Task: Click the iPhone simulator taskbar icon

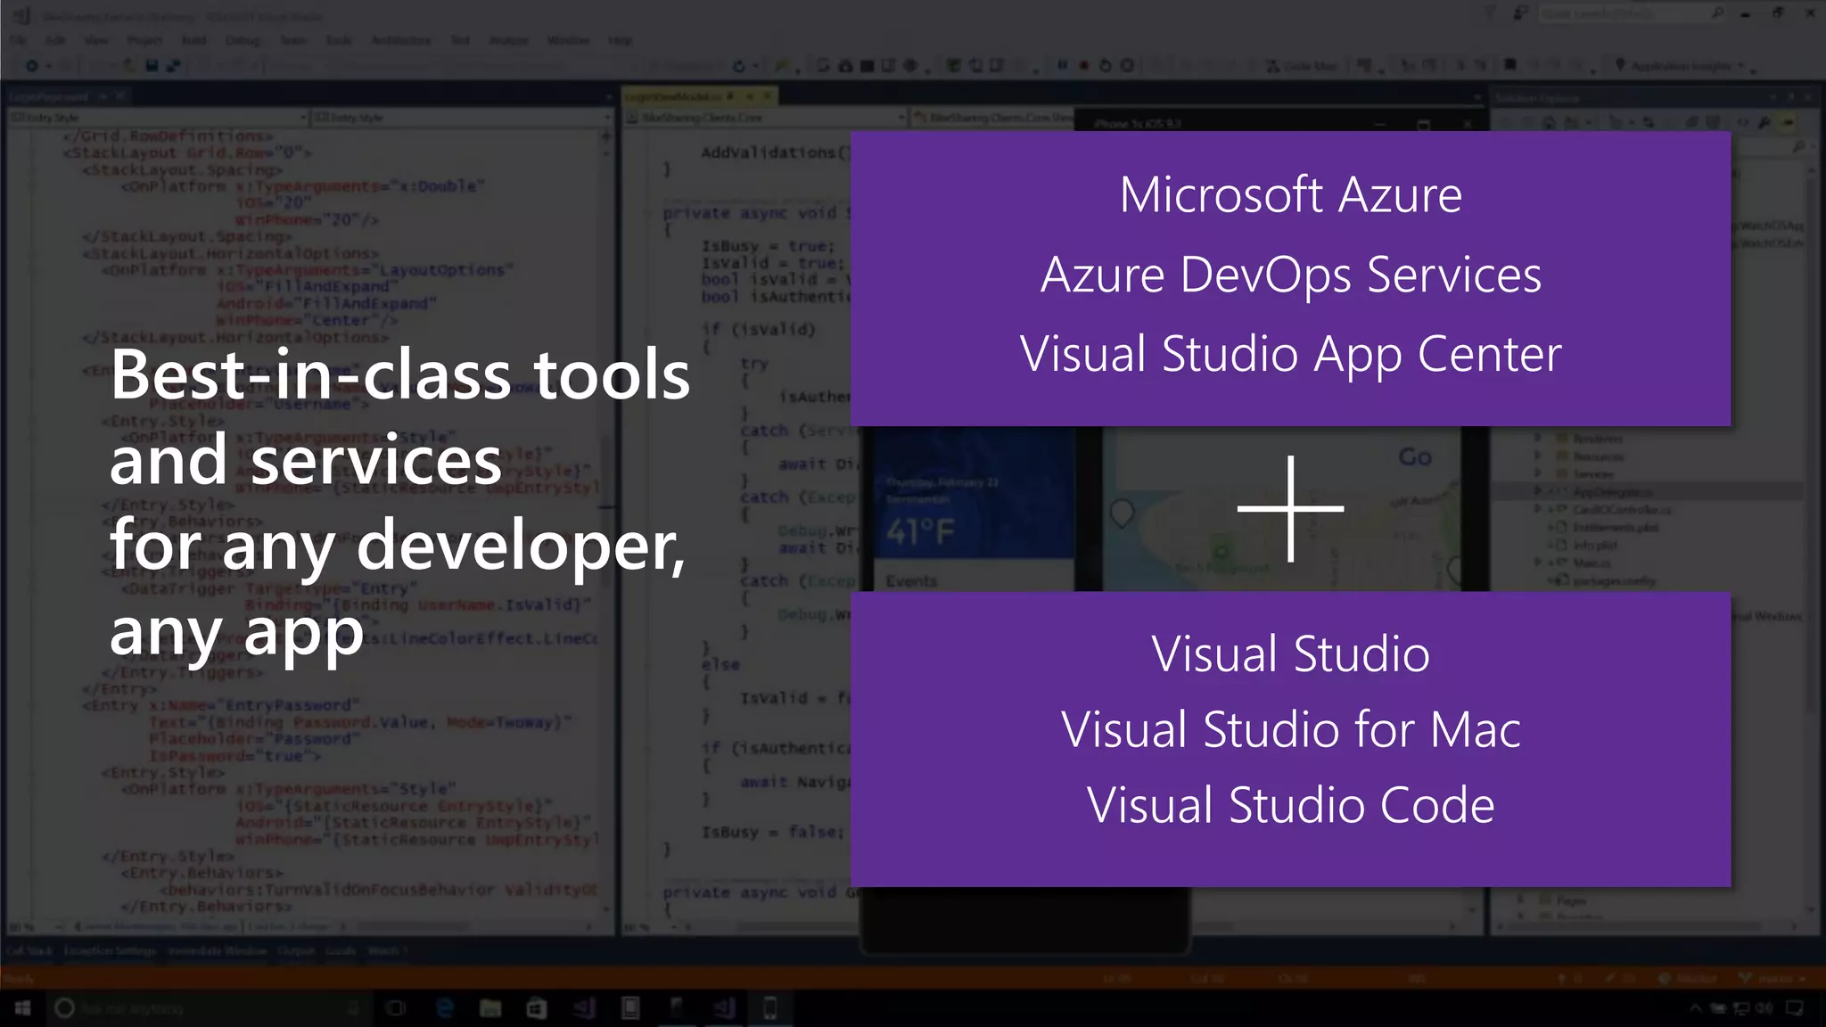Action: (x=770, y=1008)
